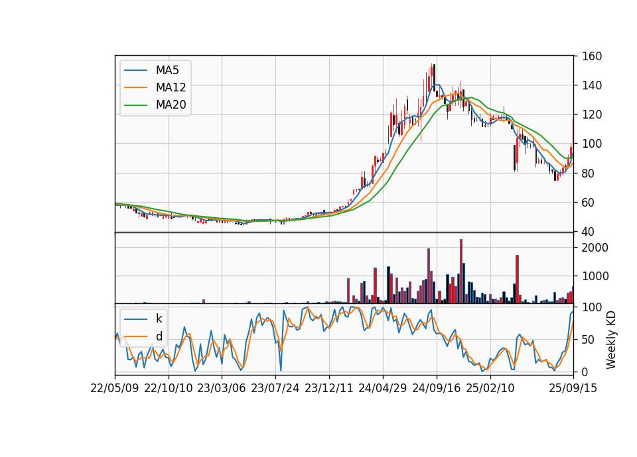637x457 pixels.
Task: Click the 22/10/10 date label
Action: tap(168, 388)
